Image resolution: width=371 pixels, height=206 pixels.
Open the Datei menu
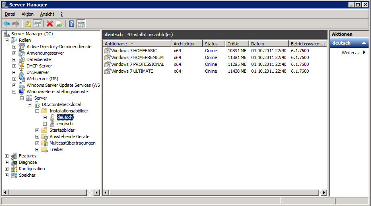click(10, 14)
